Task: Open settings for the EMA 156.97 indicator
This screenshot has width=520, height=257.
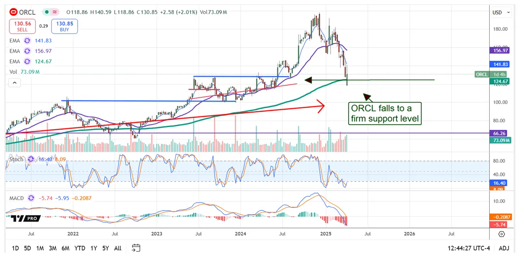Action: [26, 51]
